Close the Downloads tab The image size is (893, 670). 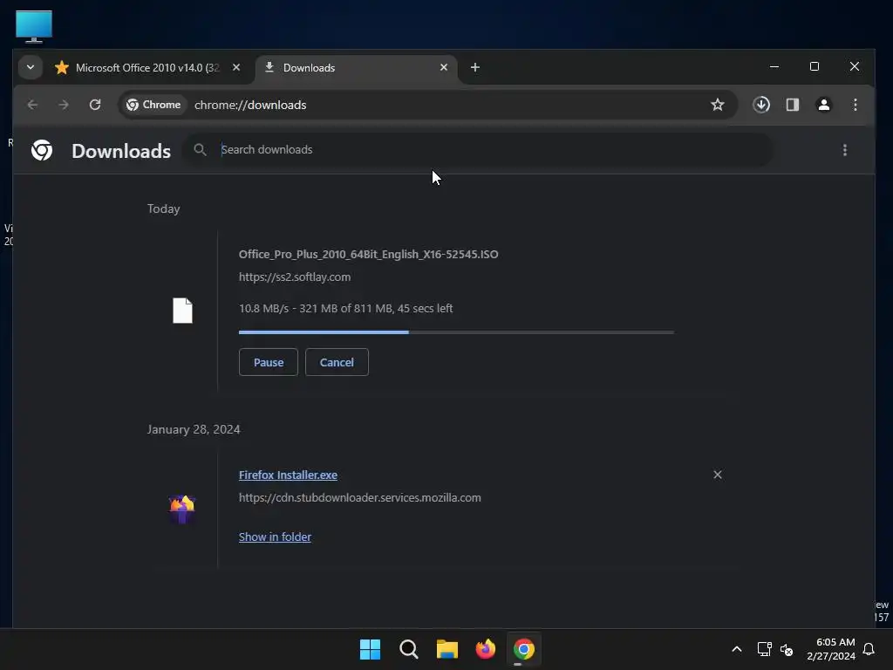(x=444, y=67)
